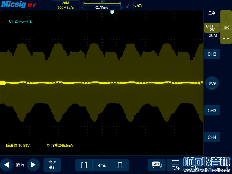The height and width of the screenshot is (174, 232).
Task: Select the yellow channel 1 ground marker
Action: pos(3,83)
